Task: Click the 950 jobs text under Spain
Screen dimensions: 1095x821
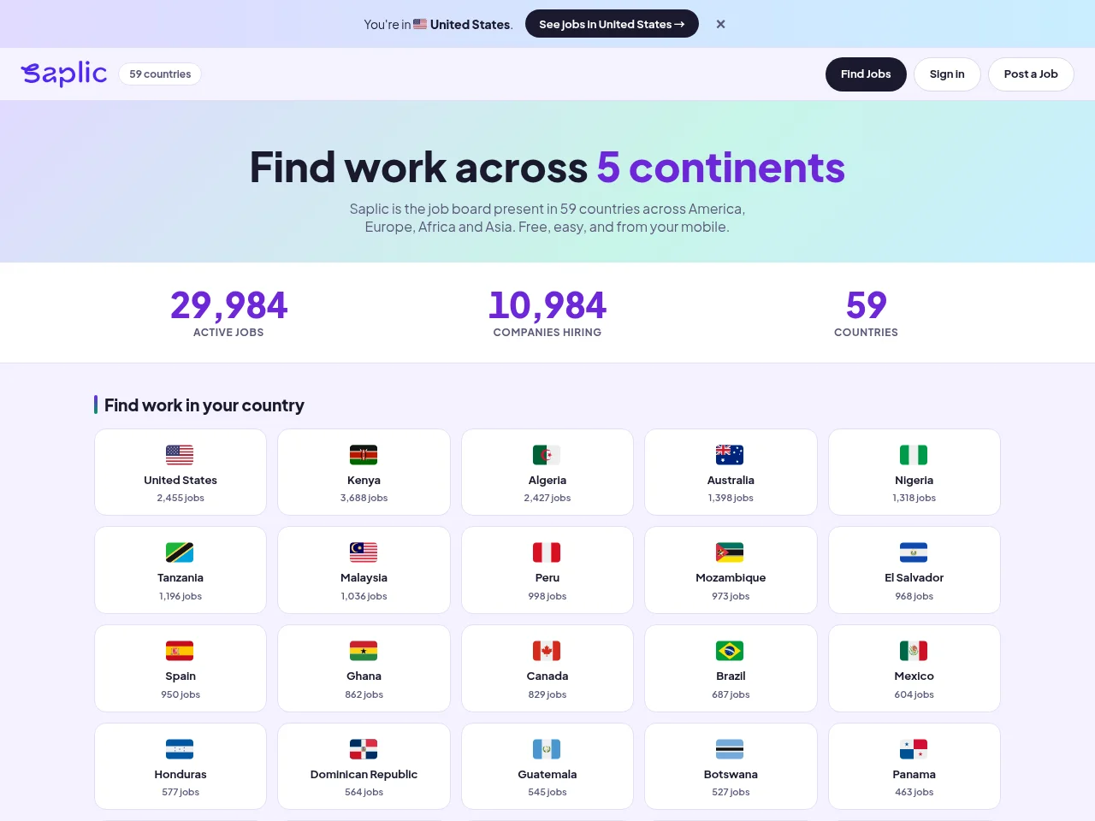Action: tap(181, 694)
